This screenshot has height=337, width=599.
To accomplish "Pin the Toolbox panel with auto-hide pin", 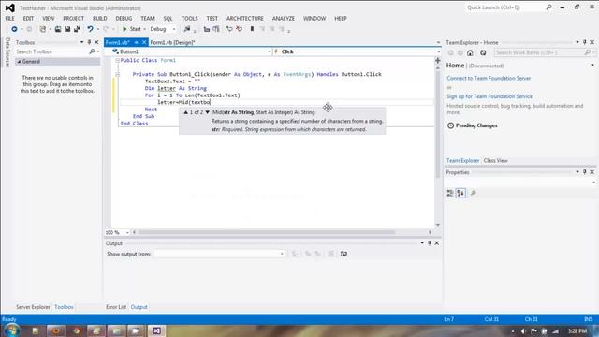I will click(x=90, y=42).
